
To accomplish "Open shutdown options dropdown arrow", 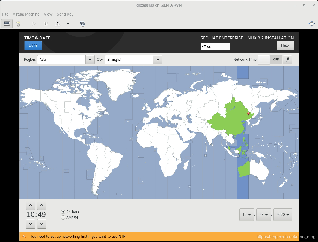I will [68, 24].
